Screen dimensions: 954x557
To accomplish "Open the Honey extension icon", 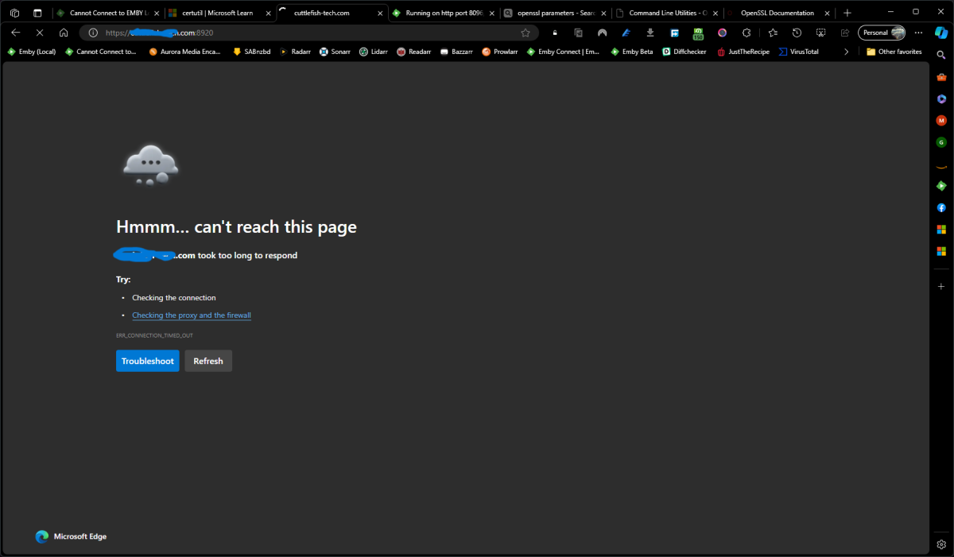I will pyautogui.click(x=697, y=33).
